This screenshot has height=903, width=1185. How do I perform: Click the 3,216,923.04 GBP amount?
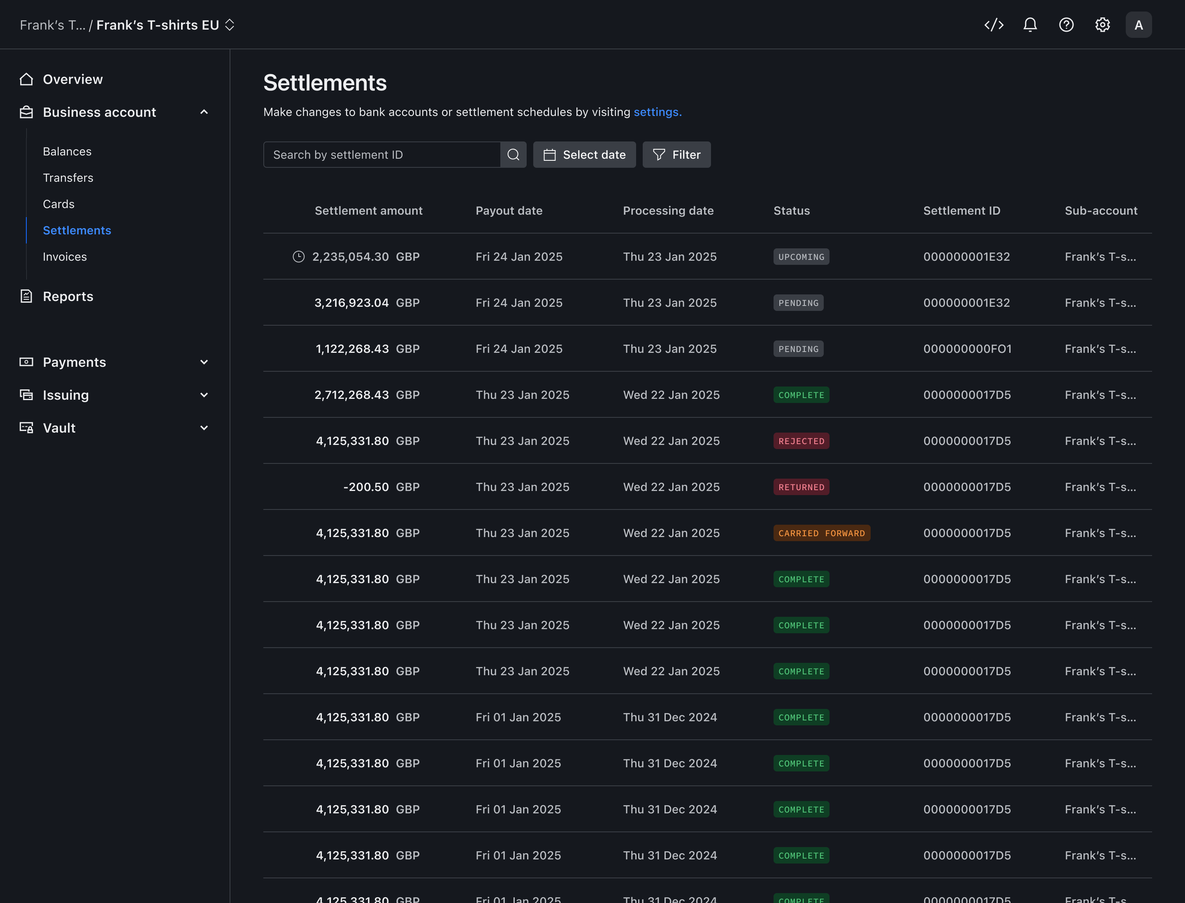pyautogui.click(x=367, y=303)
